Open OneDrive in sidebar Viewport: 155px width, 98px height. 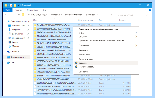tap(13, 52)
